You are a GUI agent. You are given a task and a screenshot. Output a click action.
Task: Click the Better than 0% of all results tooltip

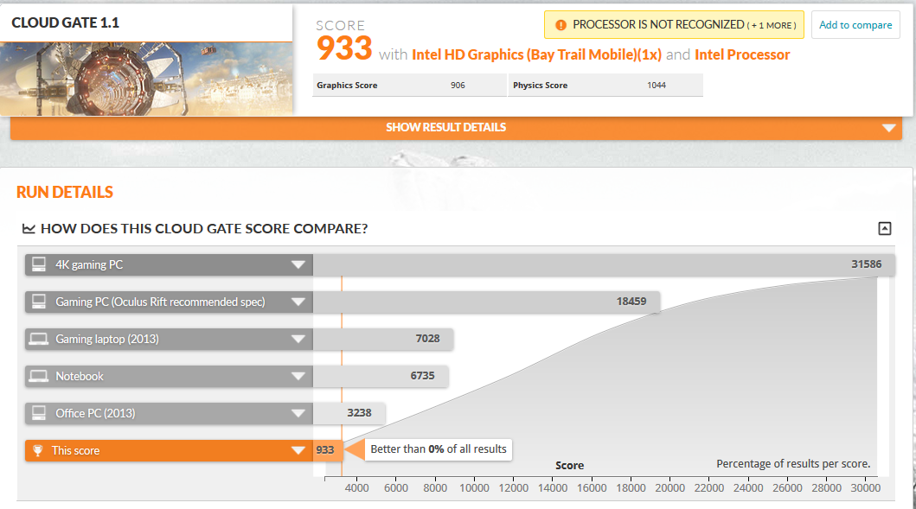pos(439,449)
